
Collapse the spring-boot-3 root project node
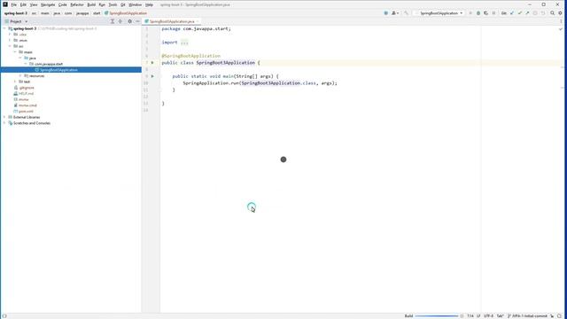click(x=4, y=28)
